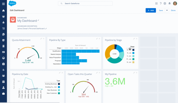Open the task list icon in sidebar

3,28
